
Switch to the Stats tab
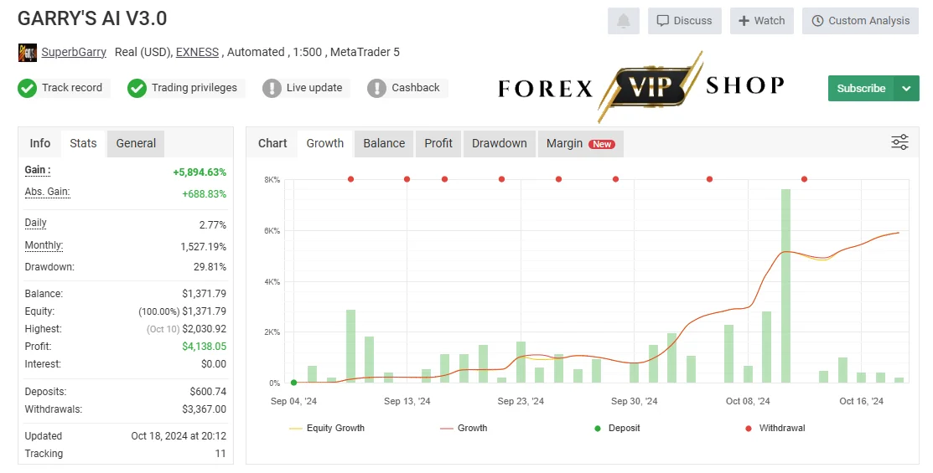tap(83, 143)
